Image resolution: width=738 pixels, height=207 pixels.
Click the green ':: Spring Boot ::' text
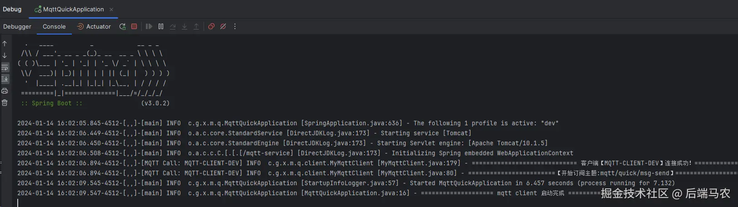pos(52,103)
